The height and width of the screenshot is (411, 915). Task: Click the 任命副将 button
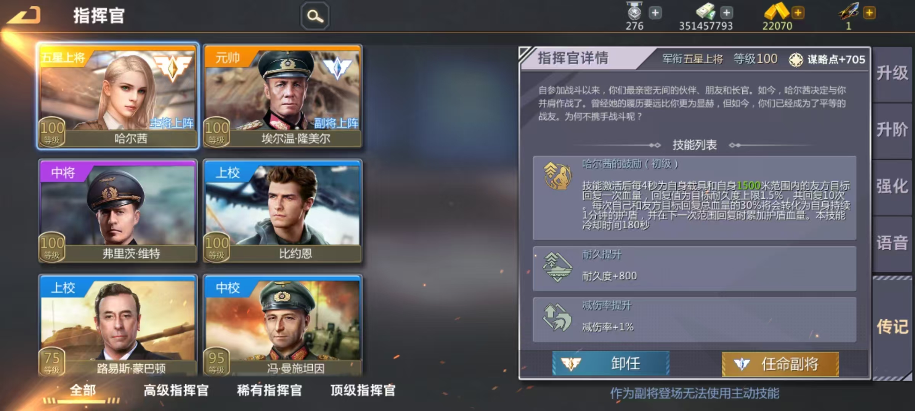[780, 364]
